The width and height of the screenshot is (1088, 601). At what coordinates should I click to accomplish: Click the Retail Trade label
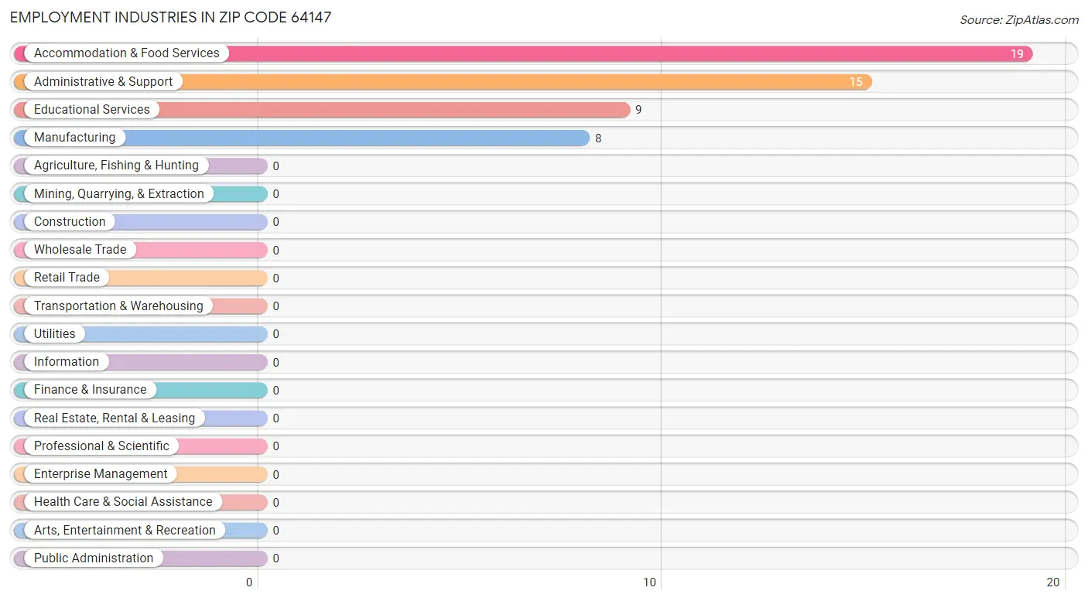click(x=67, y=278)
